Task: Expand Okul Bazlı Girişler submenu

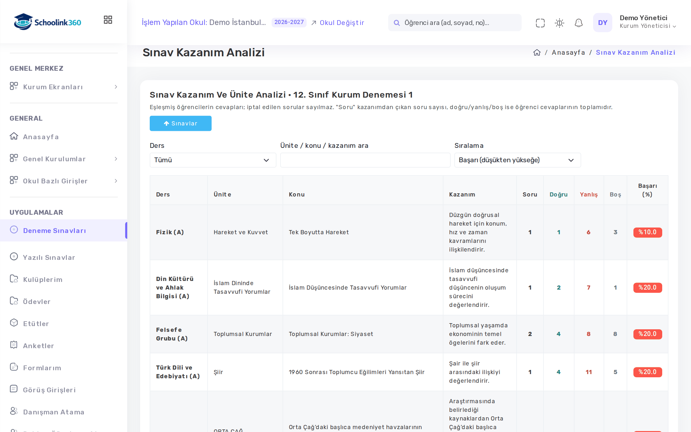Action: point(64,181)
